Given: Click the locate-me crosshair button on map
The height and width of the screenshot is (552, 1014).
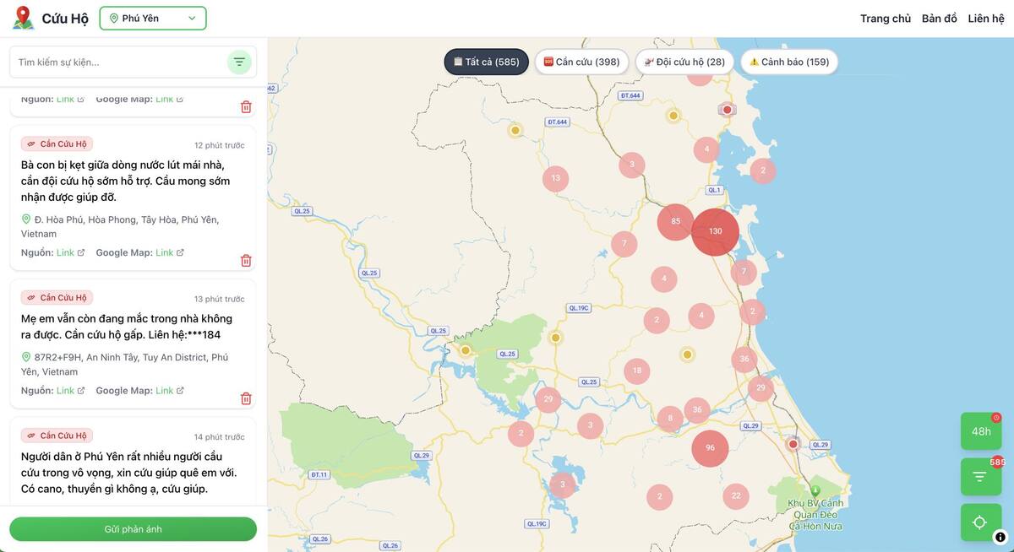Looking at the screenshot, I should [980, 522].
